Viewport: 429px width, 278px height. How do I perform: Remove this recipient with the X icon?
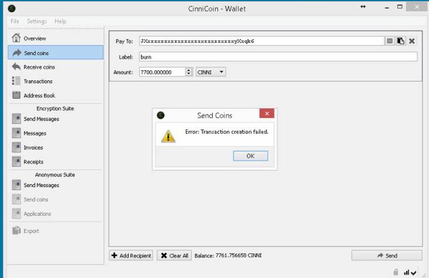(x=412, y=41)
